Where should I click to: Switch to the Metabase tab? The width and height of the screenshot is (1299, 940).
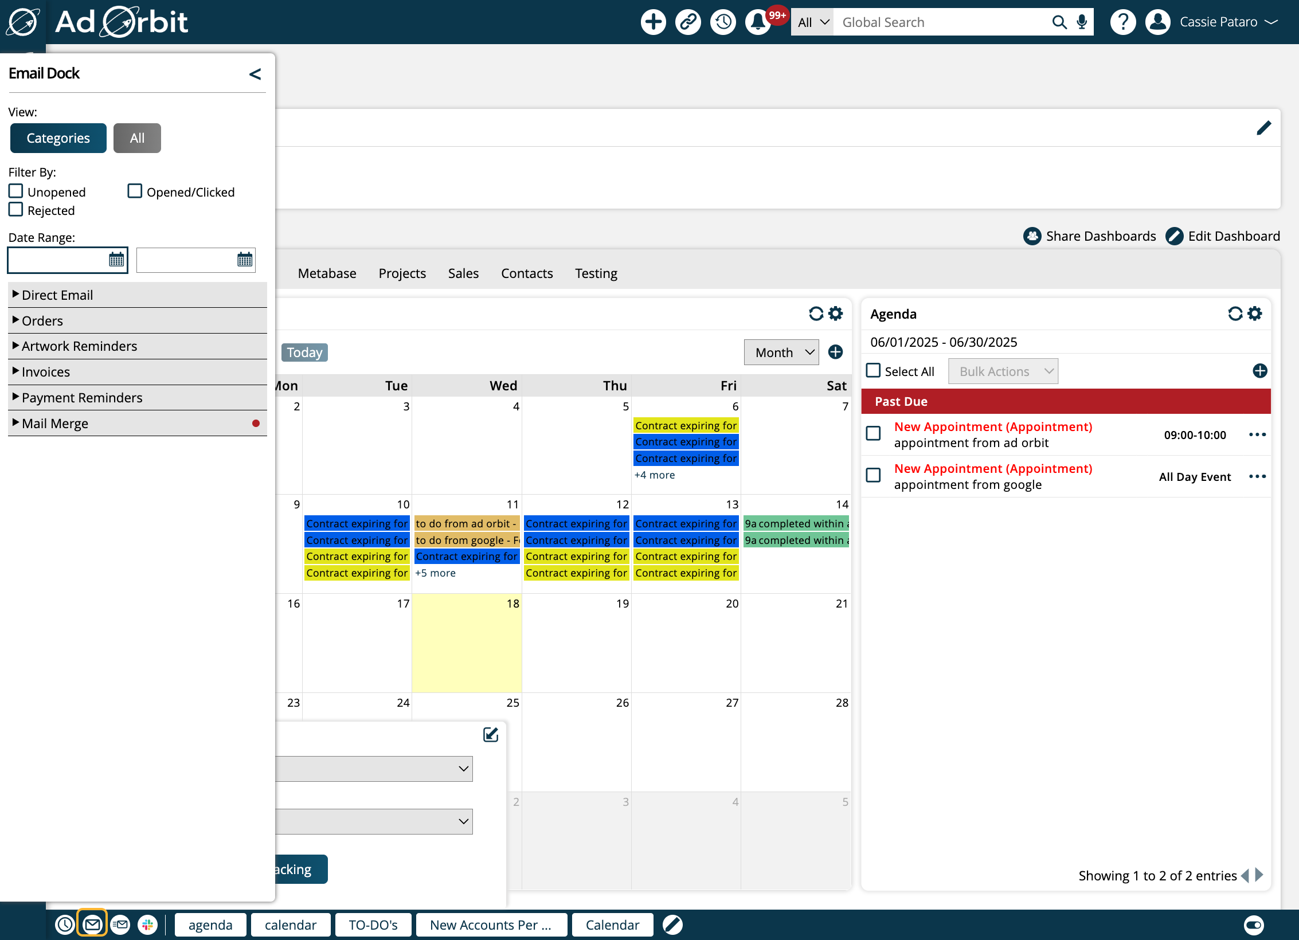coord(327,273)
